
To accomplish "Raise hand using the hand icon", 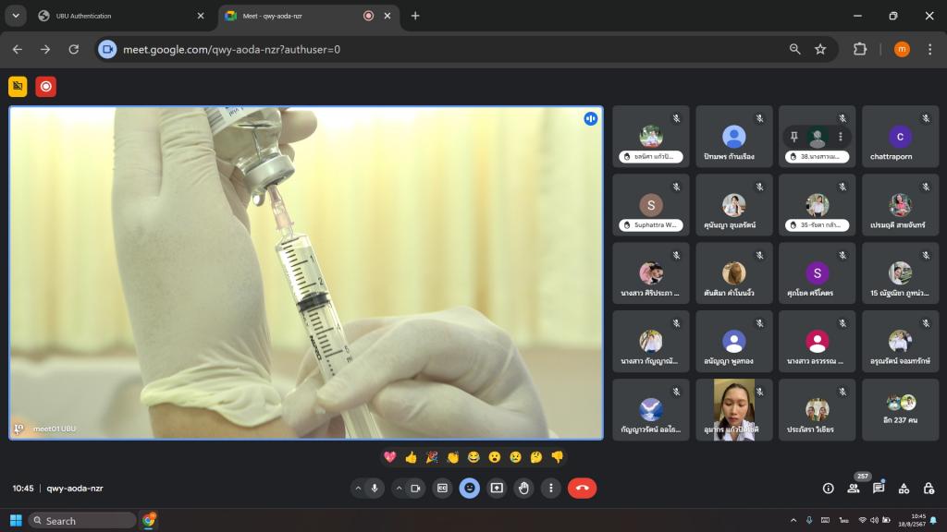I will click(523, 488).
